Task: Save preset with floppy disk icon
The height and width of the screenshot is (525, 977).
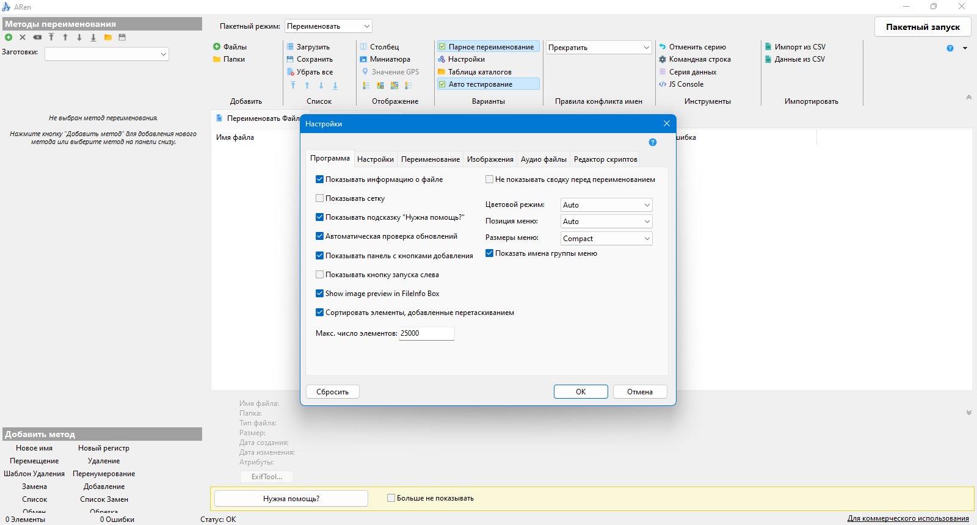Action: click(x=122, y=37)
